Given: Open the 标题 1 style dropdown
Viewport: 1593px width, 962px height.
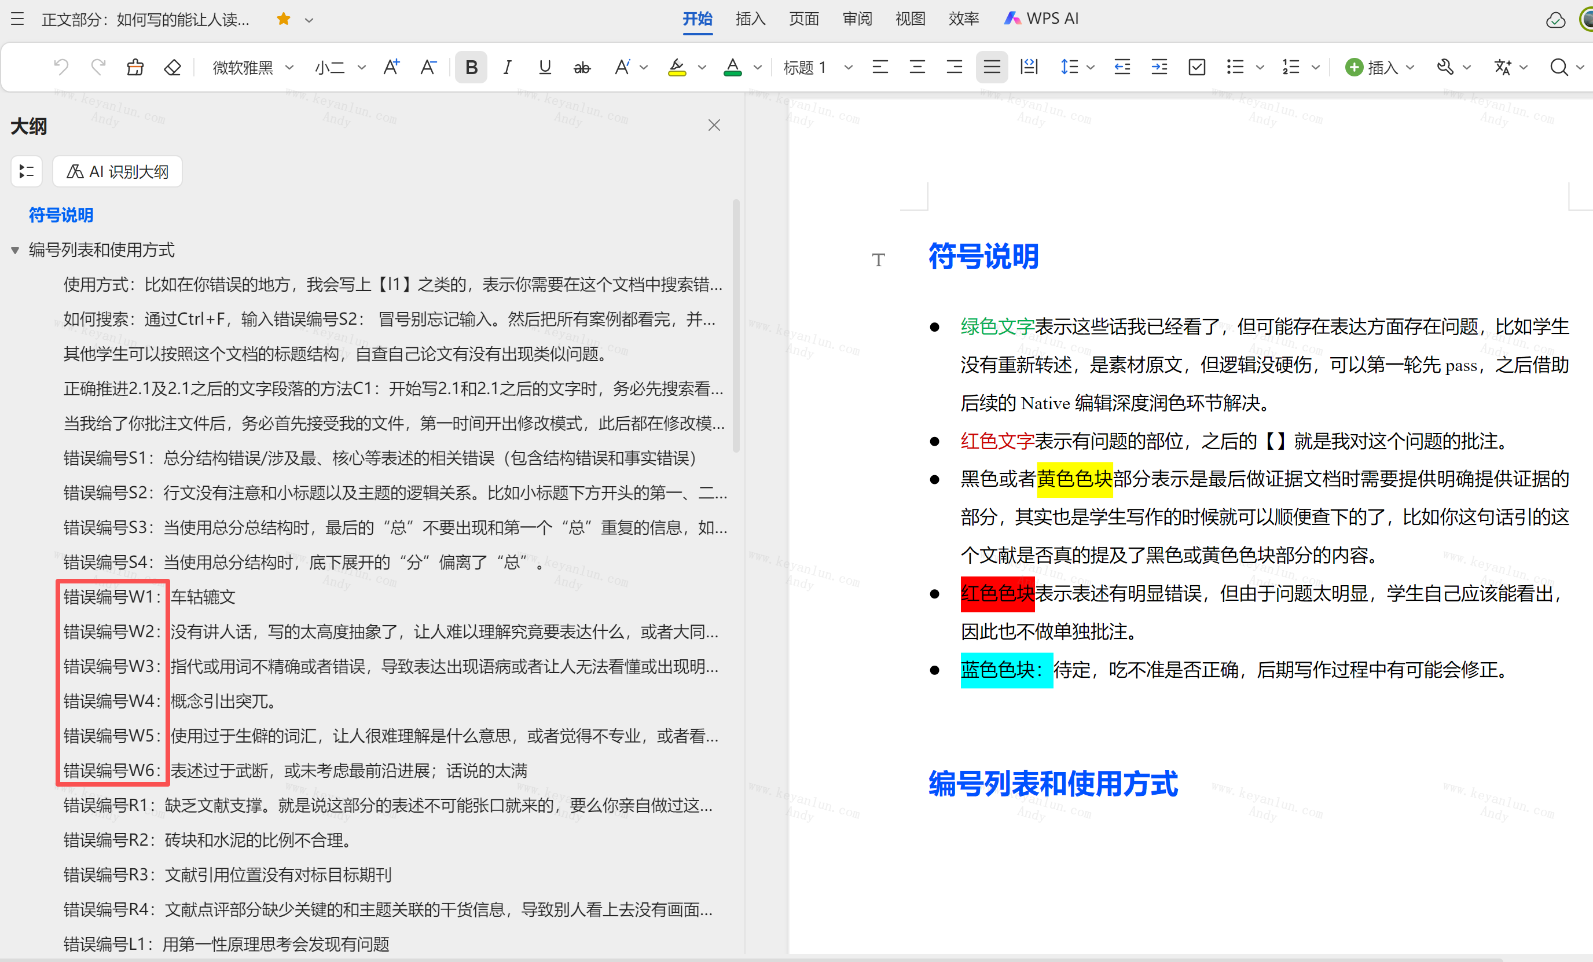Looking at the screenshot, I should [817, 67].
